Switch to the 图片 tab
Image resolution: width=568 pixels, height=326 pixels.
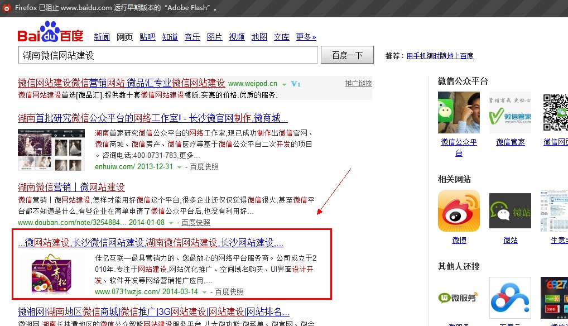(214, 37)
